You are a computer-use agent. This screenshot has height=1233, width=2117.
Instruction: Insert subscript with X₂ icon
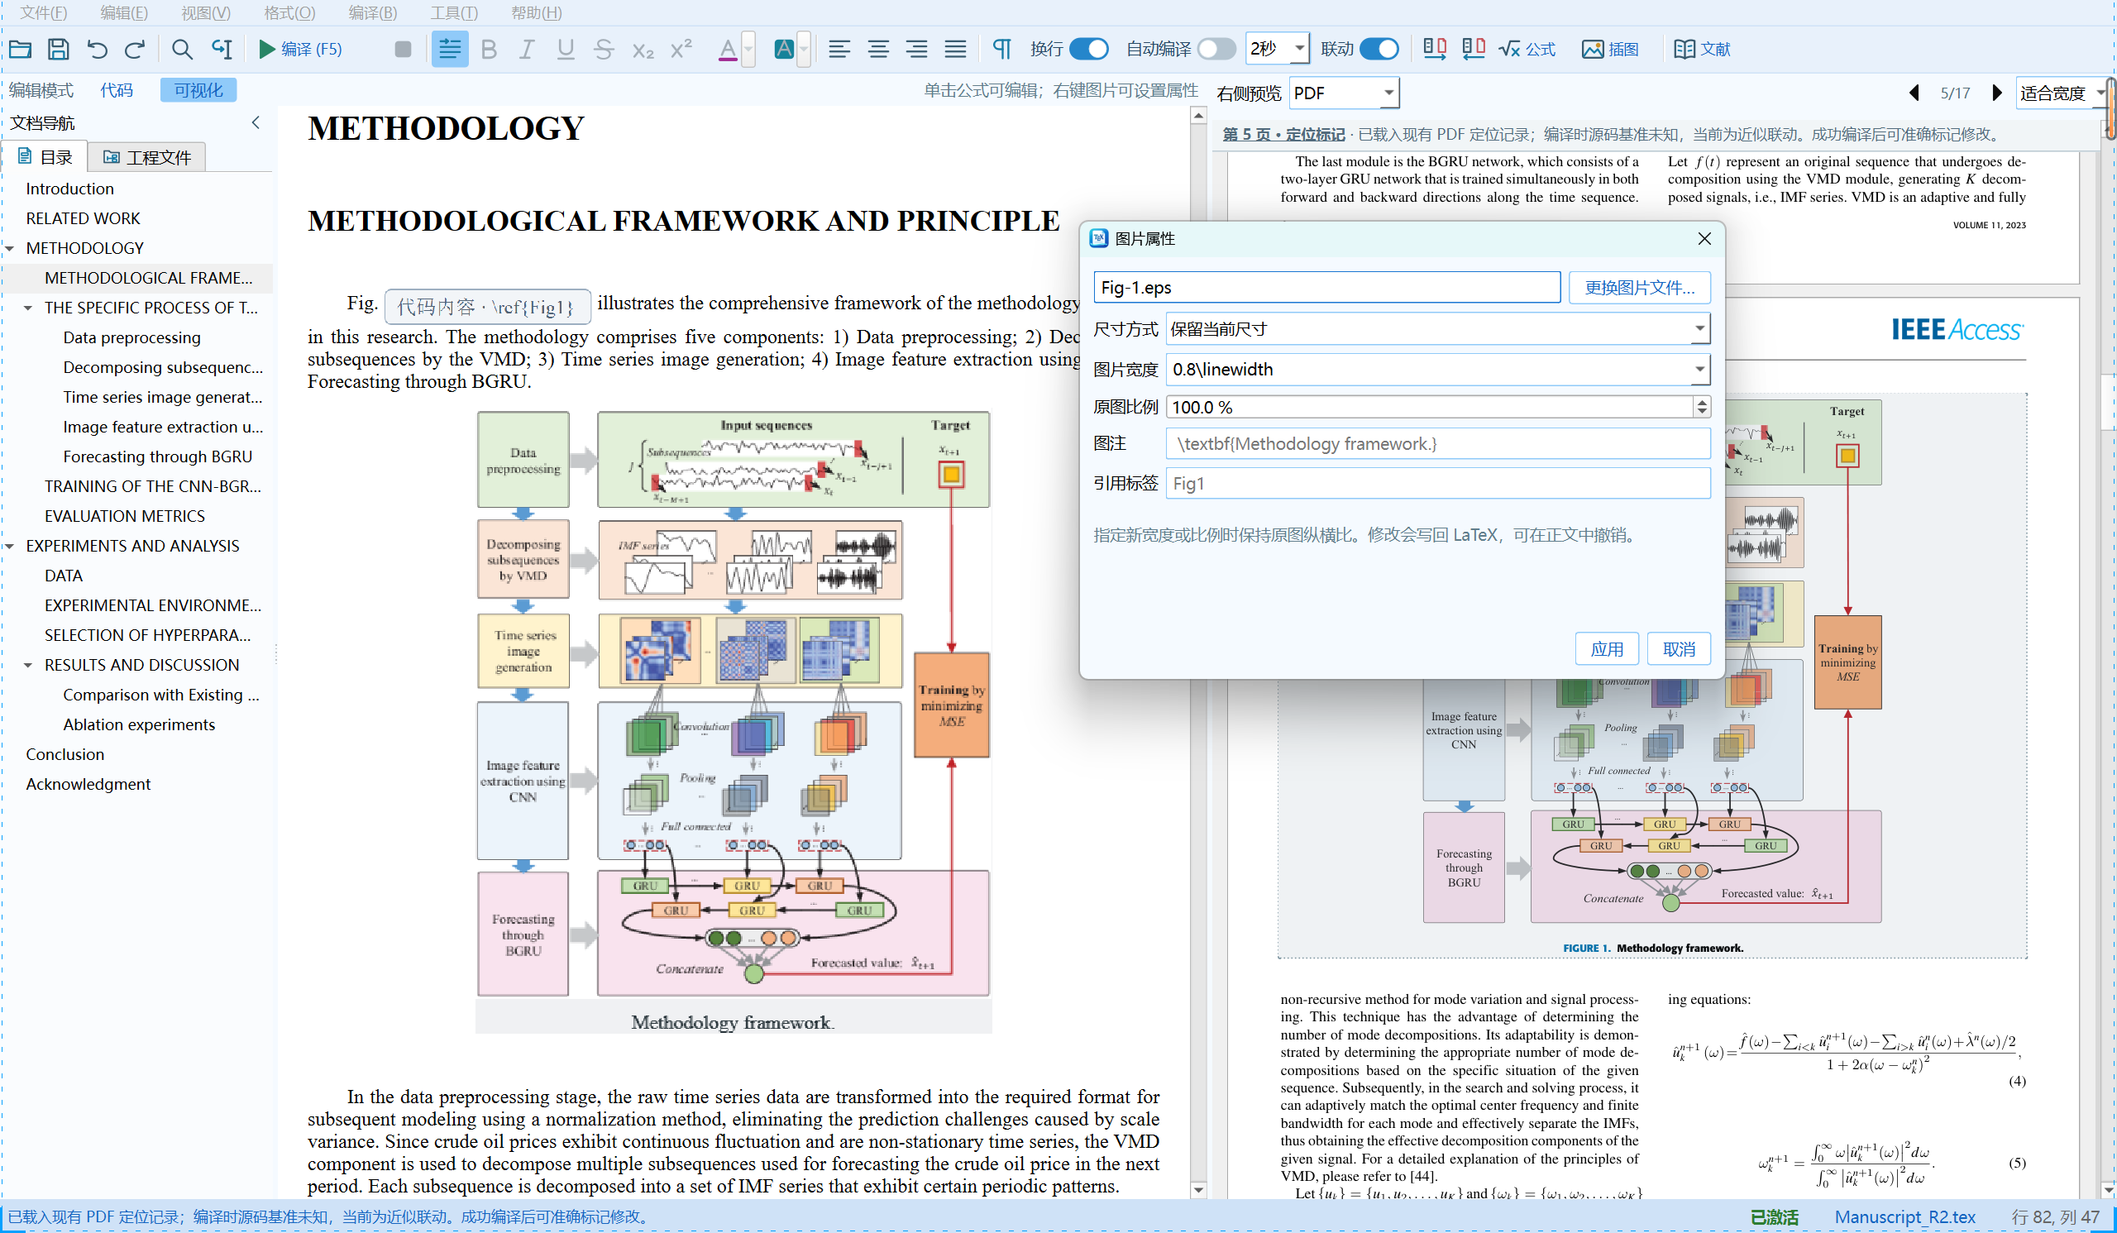[x=643, y=49]
